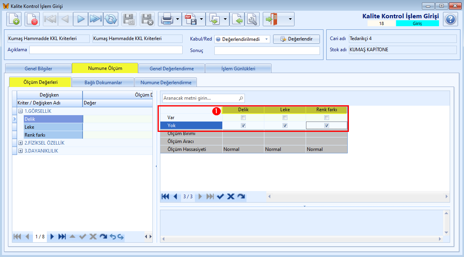The image size is (464, 257).
Task: Uncheck the Yok box under Renk farkı
Action: click(327, 126)
